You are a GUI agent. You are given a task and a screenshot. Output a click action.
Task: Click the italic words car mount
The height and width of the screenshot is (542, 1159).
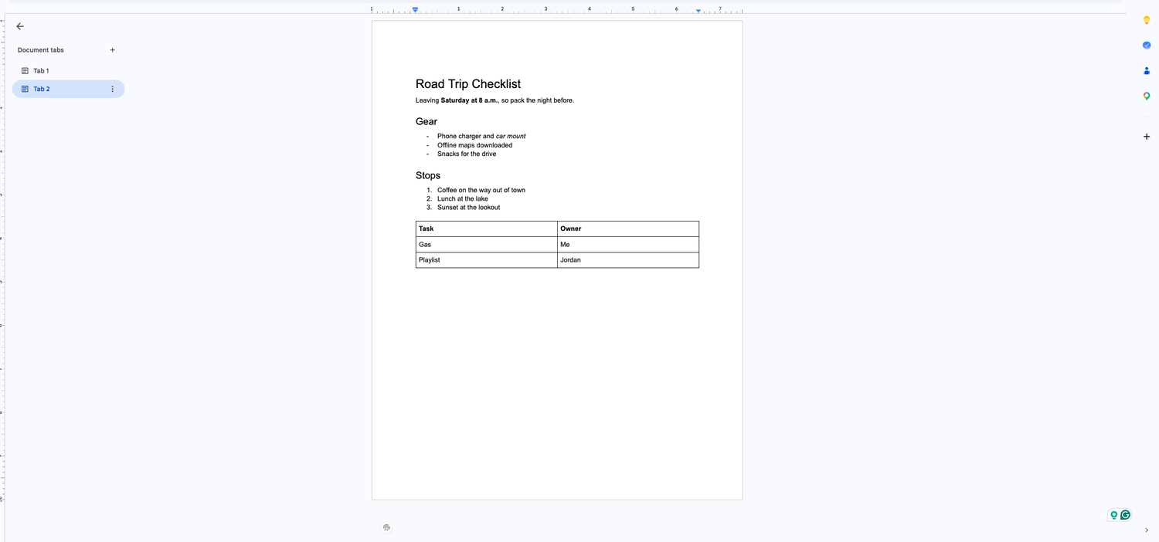(x=511, y=136)
